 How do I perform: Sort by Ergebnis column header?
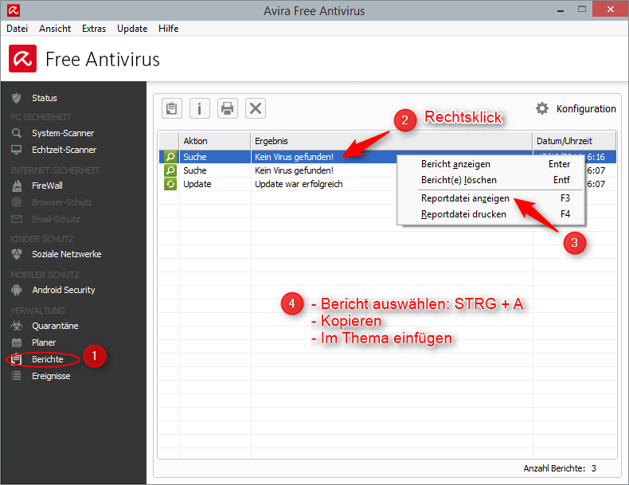pos(391,141)
